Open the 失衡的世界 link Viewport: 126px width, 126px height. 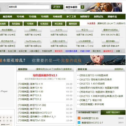click(x=47, y=51)
